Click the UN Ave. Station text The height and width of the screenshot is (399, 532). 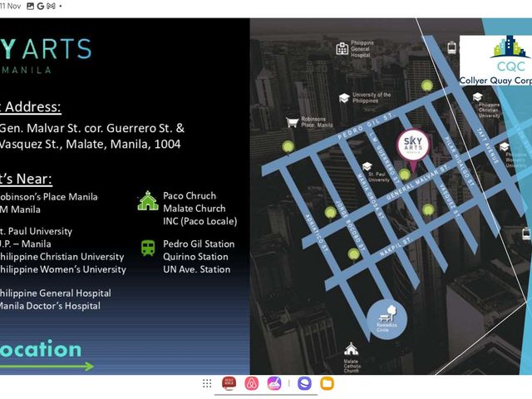[x=196, y=269]
